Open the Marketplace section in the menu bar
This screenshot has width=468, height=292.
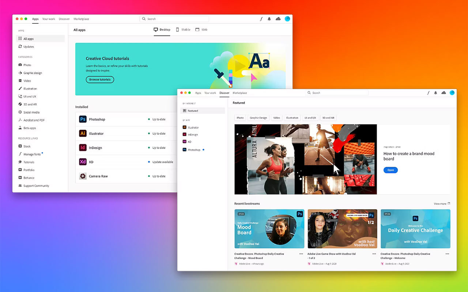pos(239,93)
